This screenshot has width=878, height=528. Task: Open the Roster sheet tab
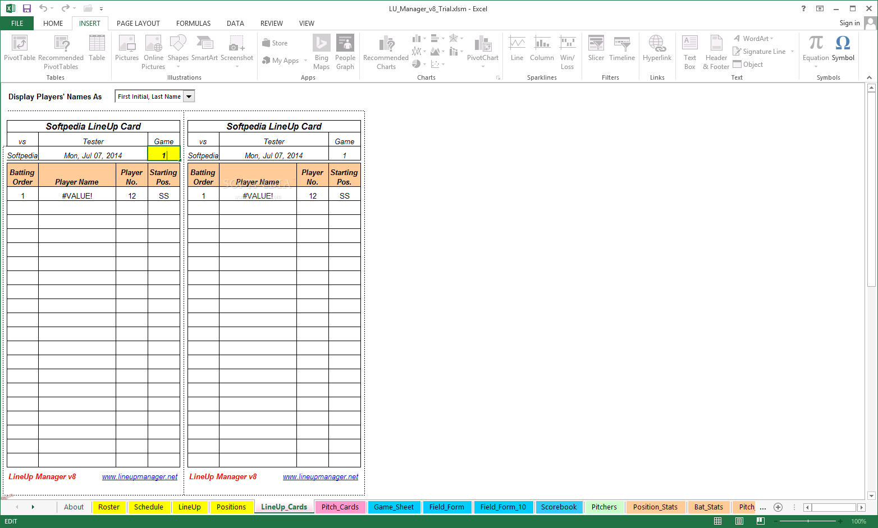(x=109, y=507)
